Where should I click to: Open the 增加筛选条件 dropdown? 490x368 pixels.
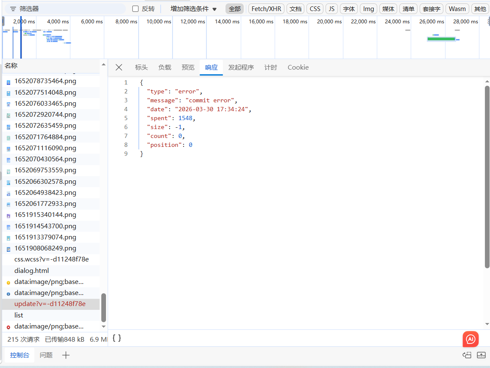pyautogui.click(x=193, y=9)
